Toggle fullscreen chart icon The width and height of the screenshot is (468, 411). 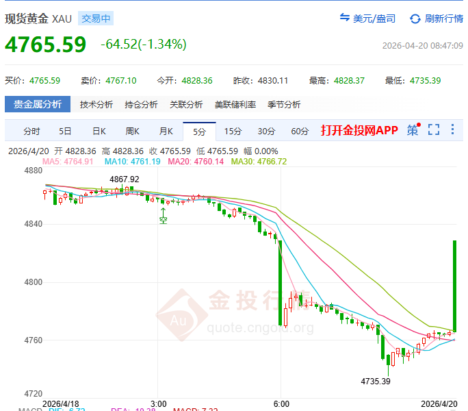click(x=434, y=129)
